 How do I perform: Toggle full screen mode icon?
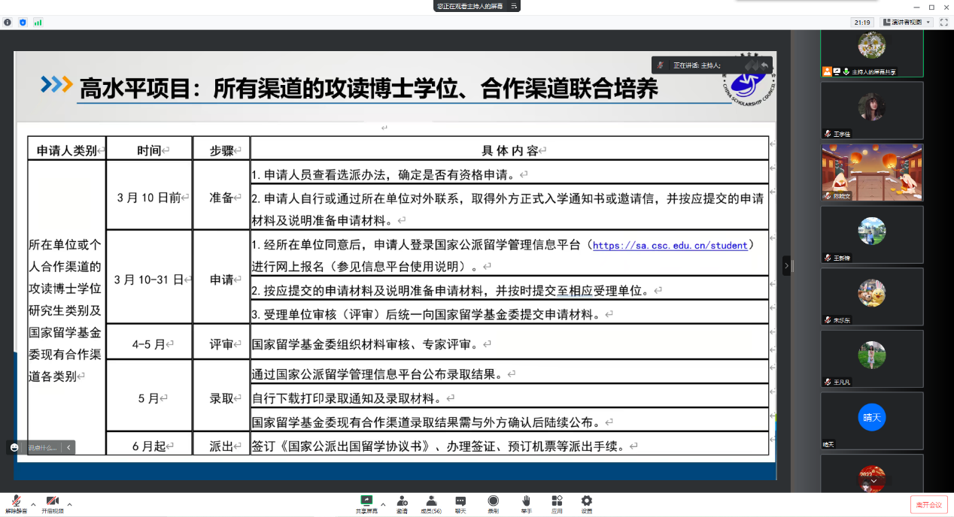(943, 23)
